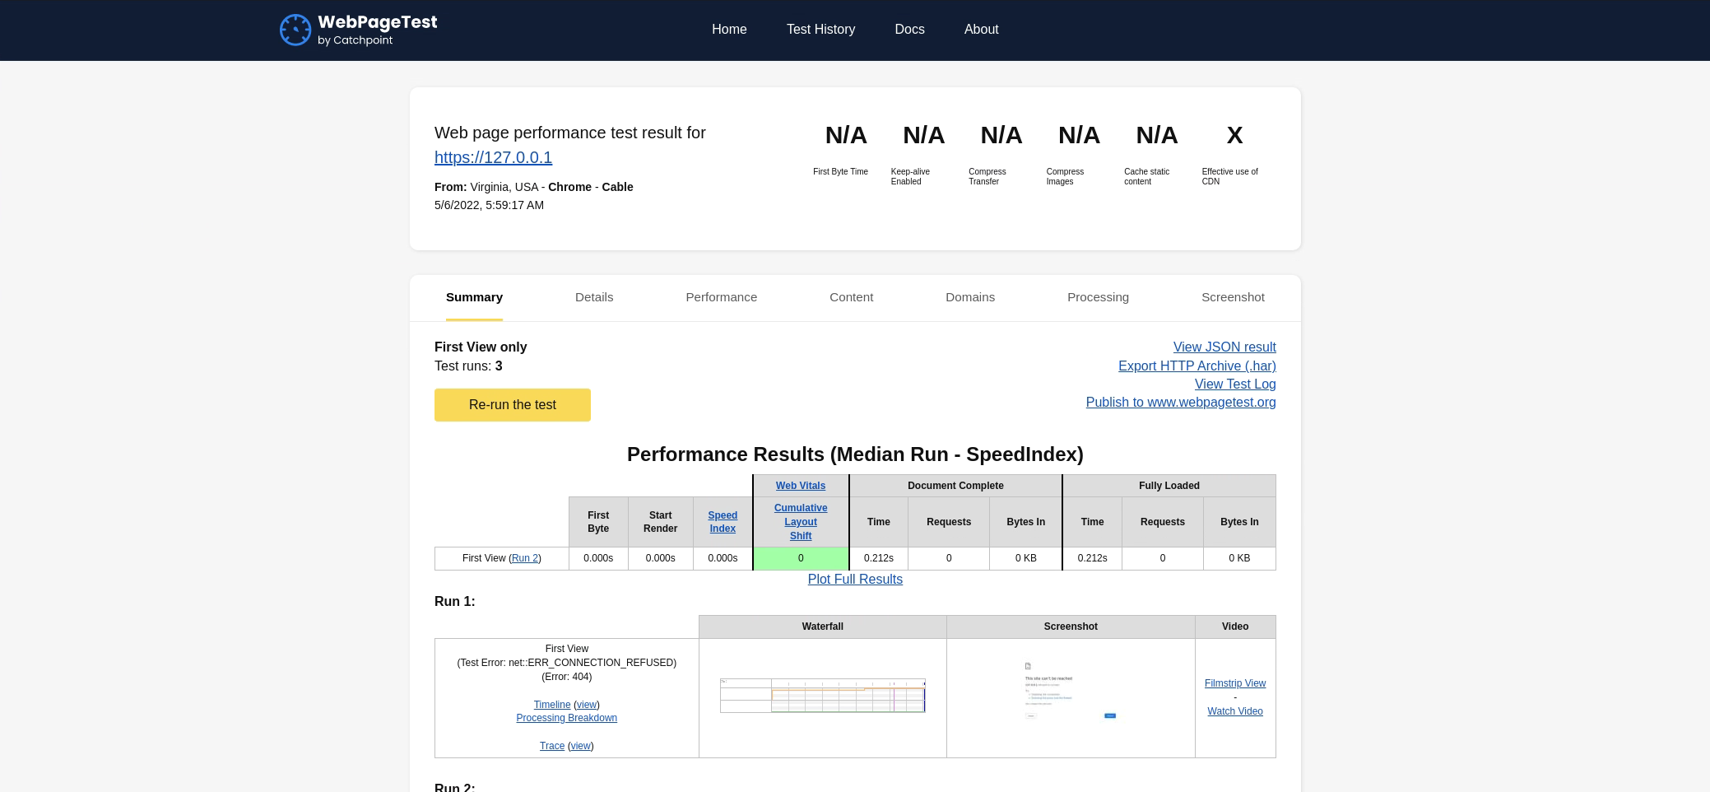Click the view link beside Trace
Screen dimensions: 1710x792
[x=581, y=746]
